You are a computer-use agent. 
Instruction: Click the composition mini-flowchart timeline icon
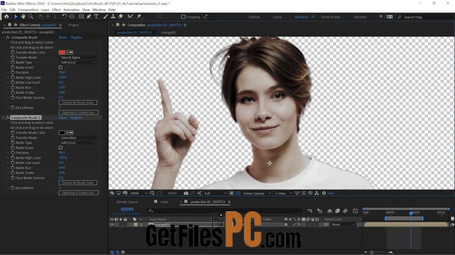(310, 211)
